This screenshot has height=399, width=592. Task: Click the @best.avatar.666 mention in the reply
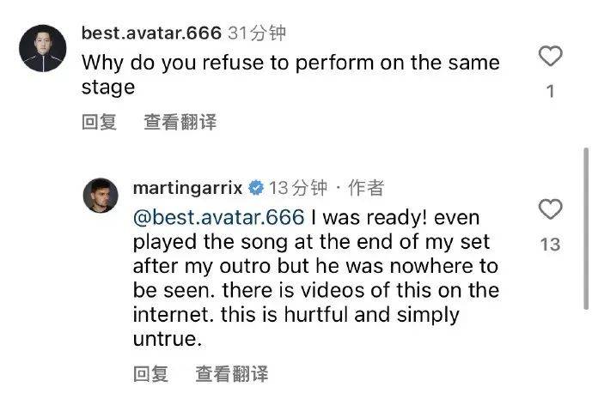218,215
